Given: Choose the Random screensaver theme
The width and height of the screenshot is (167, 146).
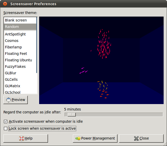Looking at the screenshot, I should tap(12, 27).
